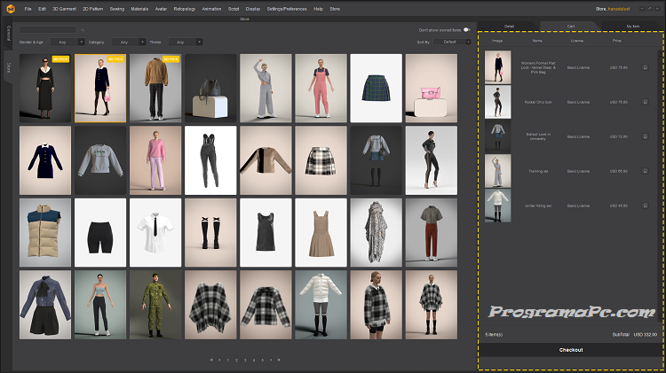Viewport: 666px width, 373px height.
Task: Select the plaid green skirt thumbnail
Action: [x=376, y=88]
